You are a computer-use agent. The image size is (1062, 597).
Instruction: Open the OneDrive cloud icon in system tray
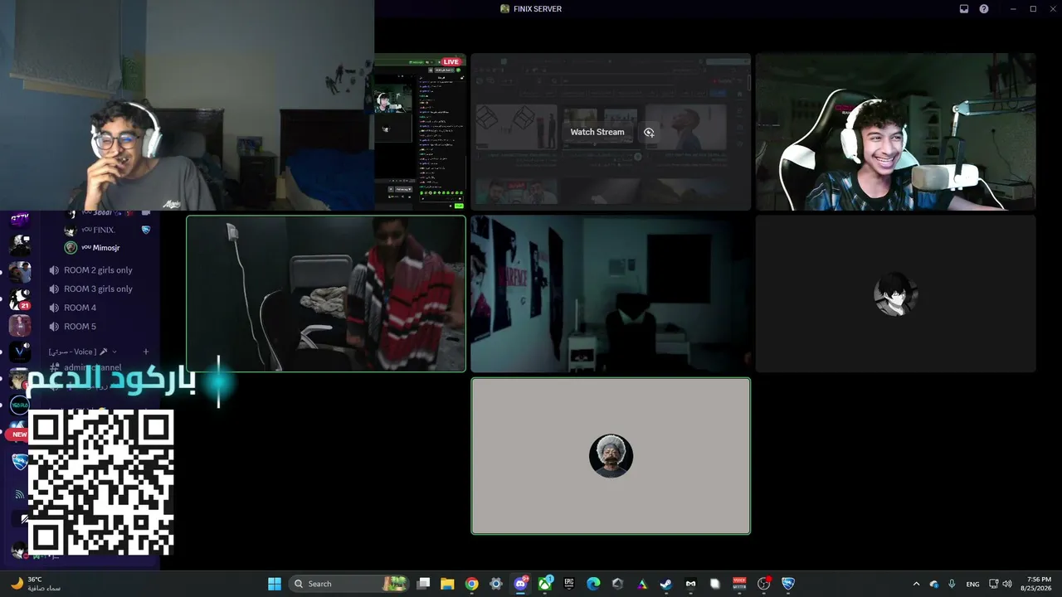coord(934,584)
